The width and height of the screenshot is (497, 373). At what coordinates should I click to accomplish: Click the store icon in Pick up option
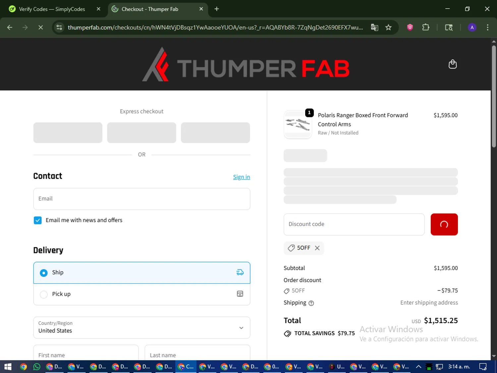[x=240, y=294]
